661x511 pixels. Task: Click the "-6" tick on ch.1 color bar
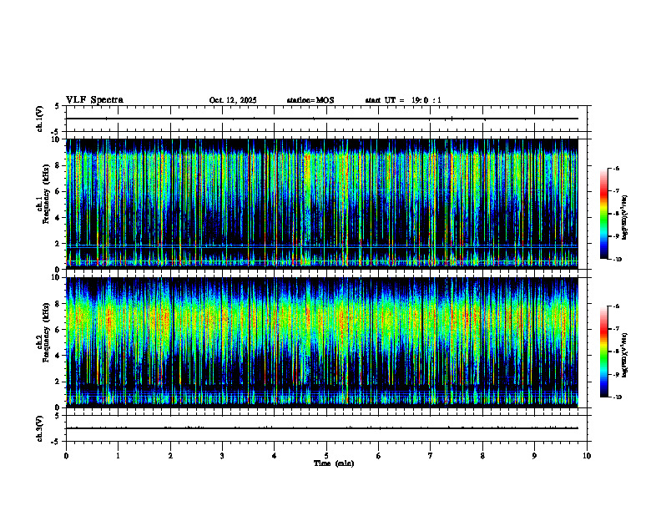tap(616, 168)
